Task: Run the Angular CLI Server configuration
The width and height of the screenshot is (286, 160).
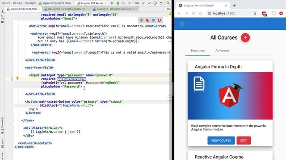Action: tap(112, 3)
